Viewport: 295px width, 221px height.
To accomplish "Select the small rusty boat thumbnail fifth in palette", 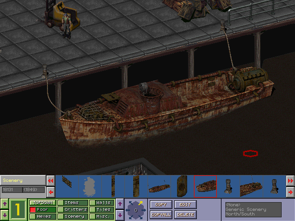I will coord(159,186).
